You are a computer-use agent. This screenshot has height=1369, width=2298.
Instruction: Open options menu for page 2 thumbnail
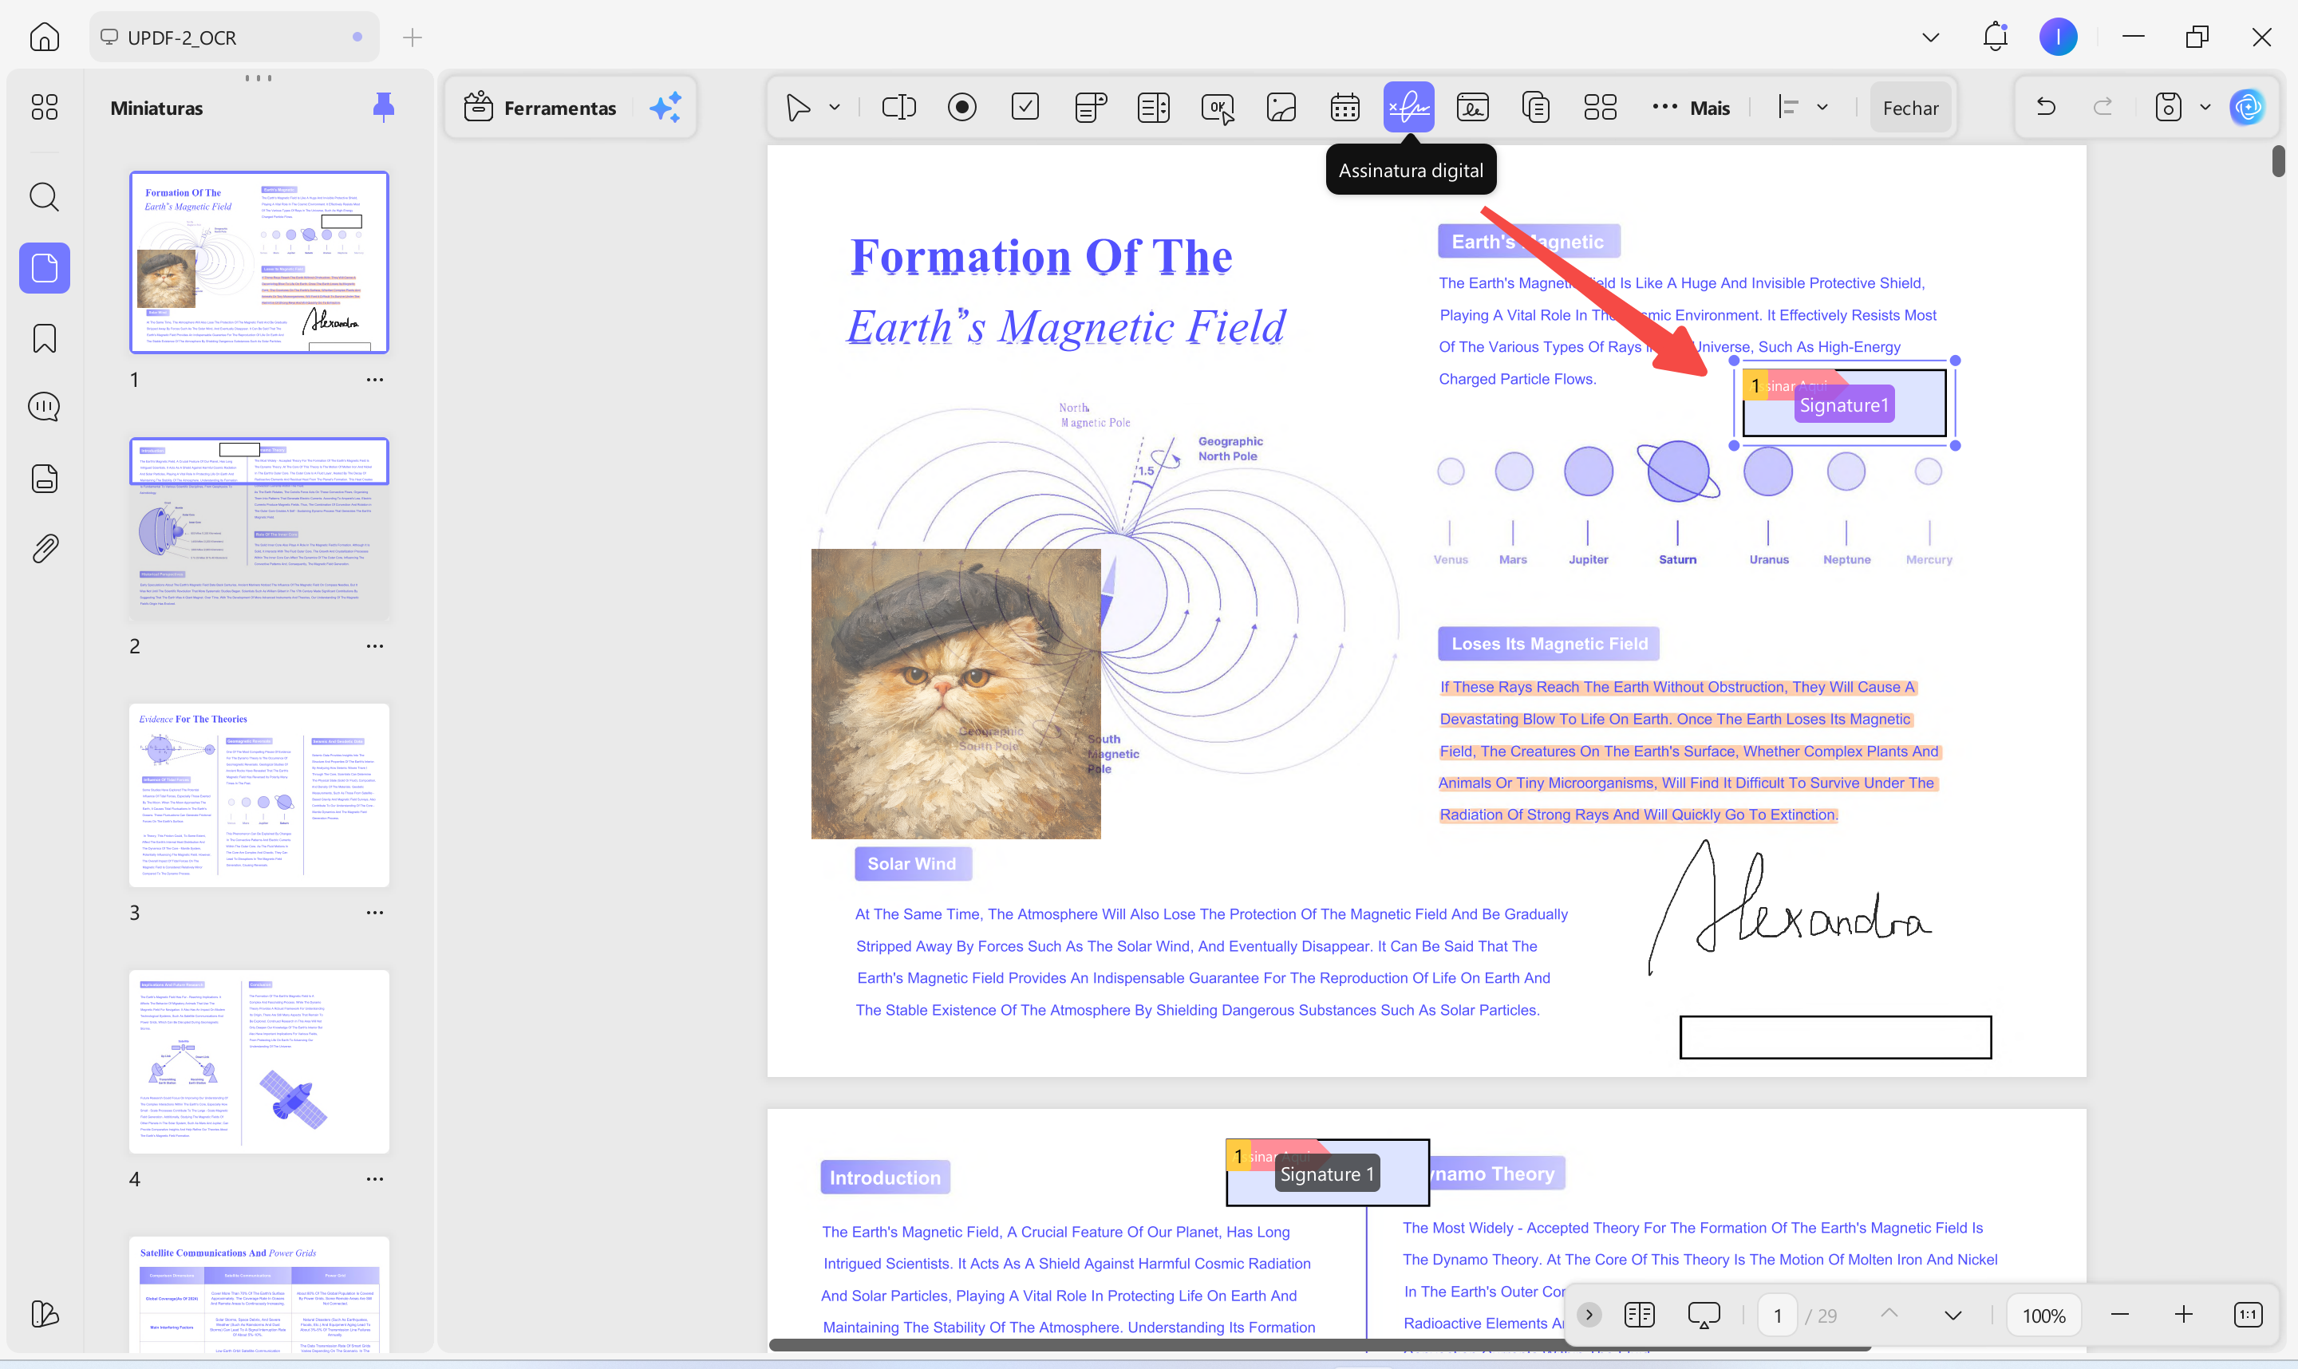(x=374, y=645)
